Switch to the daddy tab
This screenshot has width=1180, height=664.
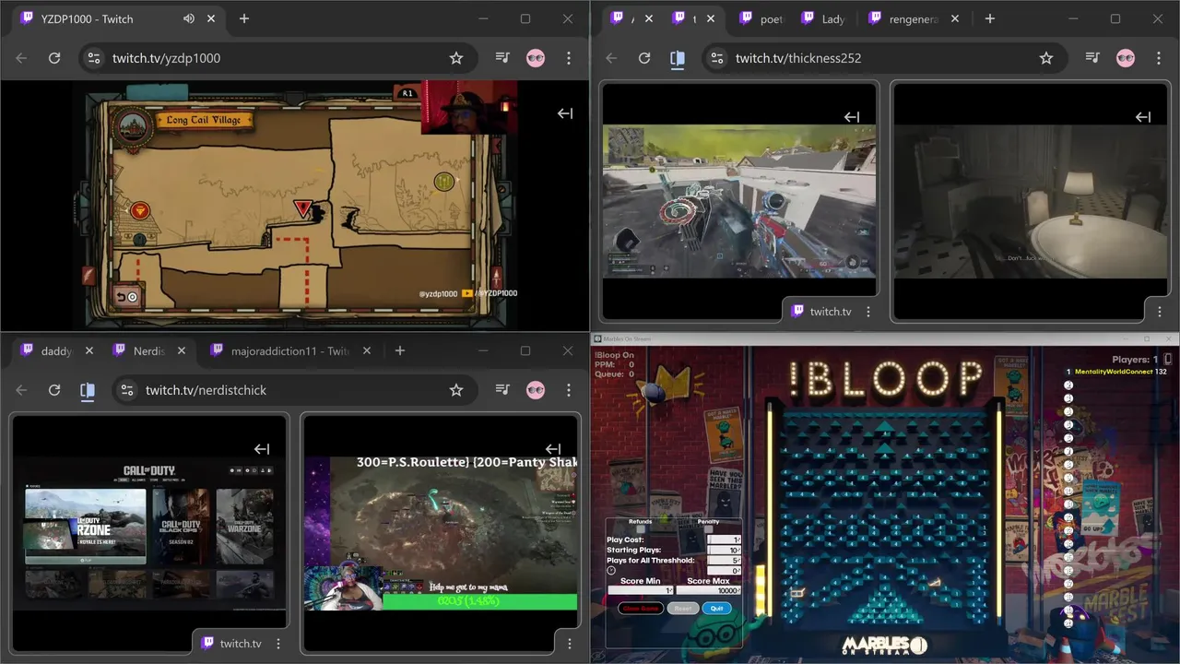55,350
